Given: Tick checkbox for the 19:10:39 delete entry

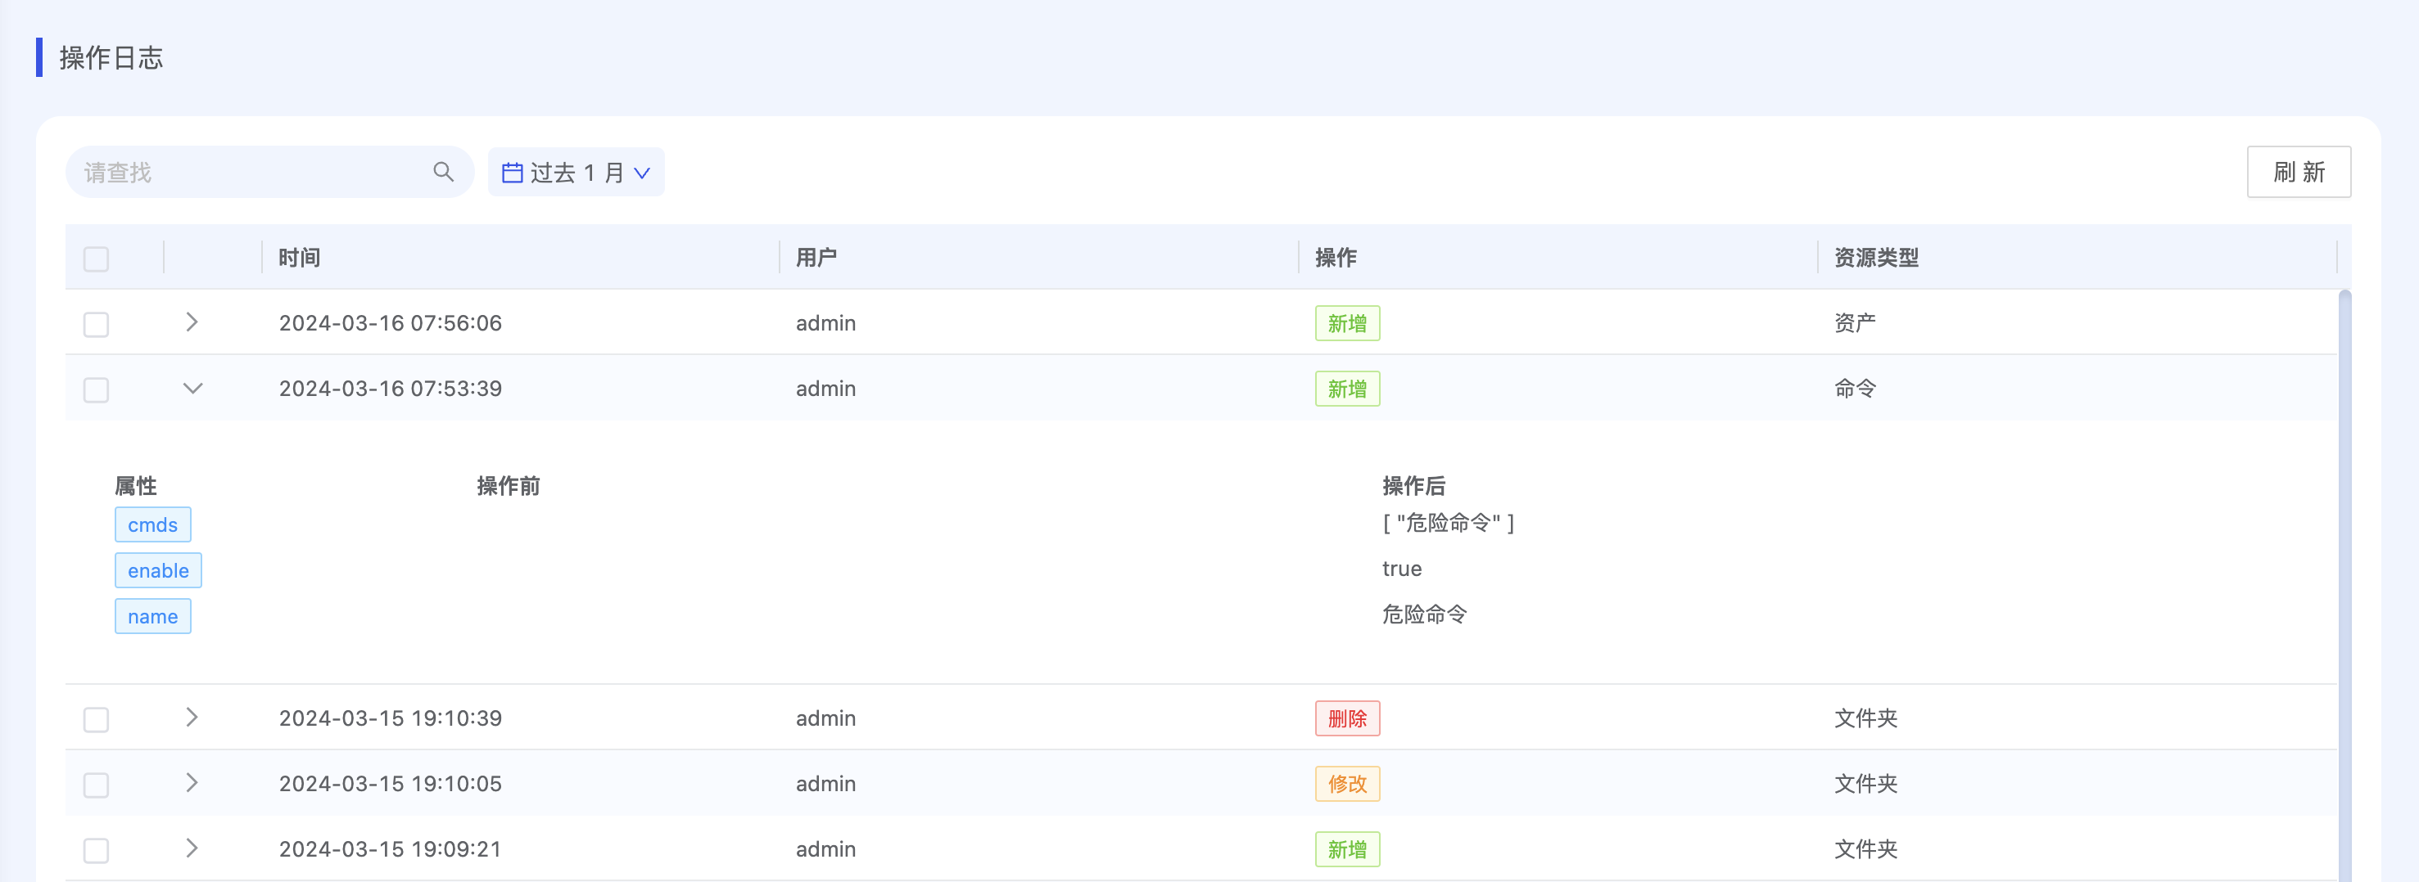Looking at the screenshot, I should [x=96, y=718].
